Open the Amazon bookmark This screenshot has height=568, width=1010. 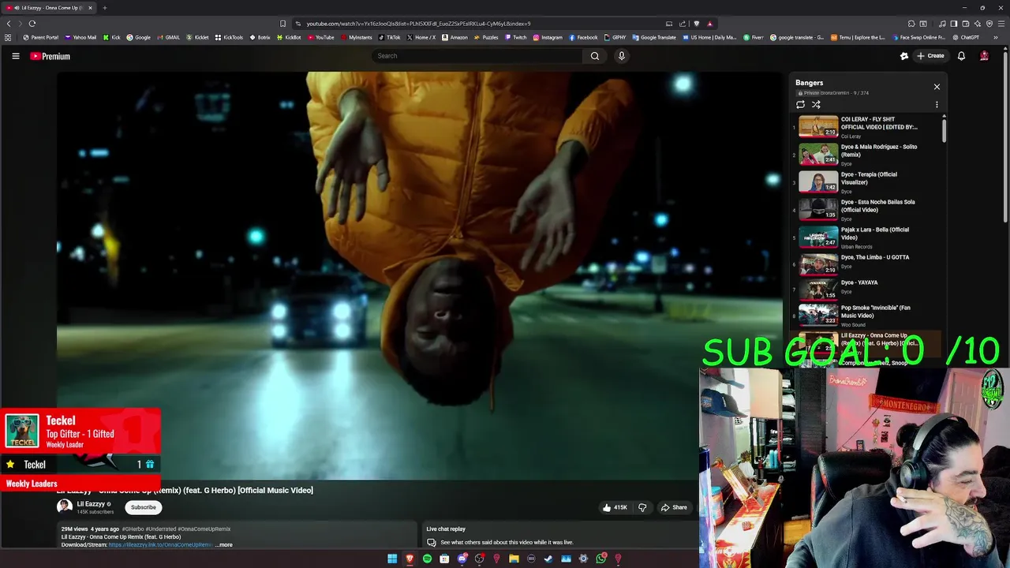pos(454,37)
